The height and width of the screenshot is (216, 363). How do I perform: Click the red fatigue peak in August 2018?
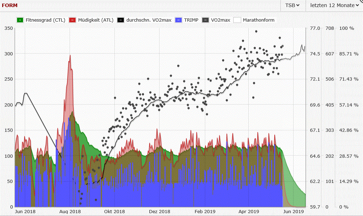click(70, 56)
